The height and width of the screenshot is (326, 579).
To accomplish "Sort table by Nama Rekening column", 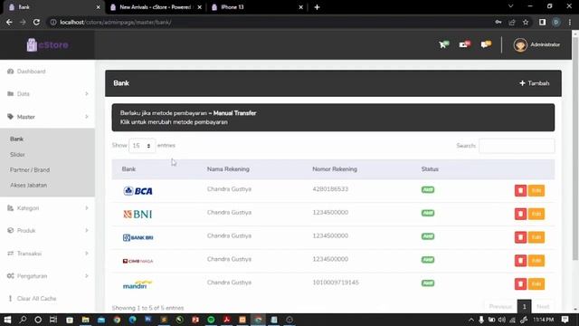I will (228, 169).
